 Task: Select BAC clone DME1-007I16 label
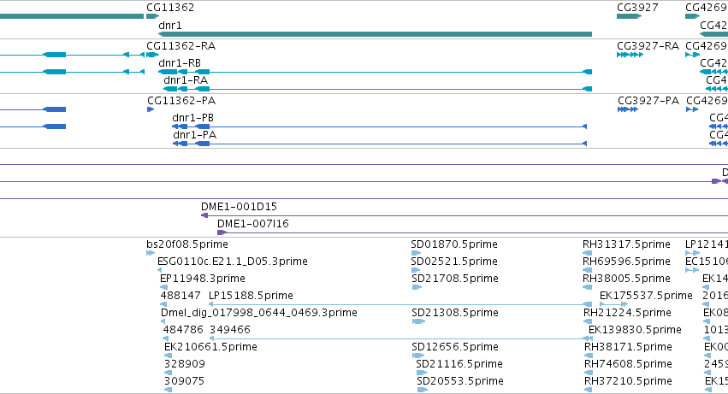click(x=253, y=224)
